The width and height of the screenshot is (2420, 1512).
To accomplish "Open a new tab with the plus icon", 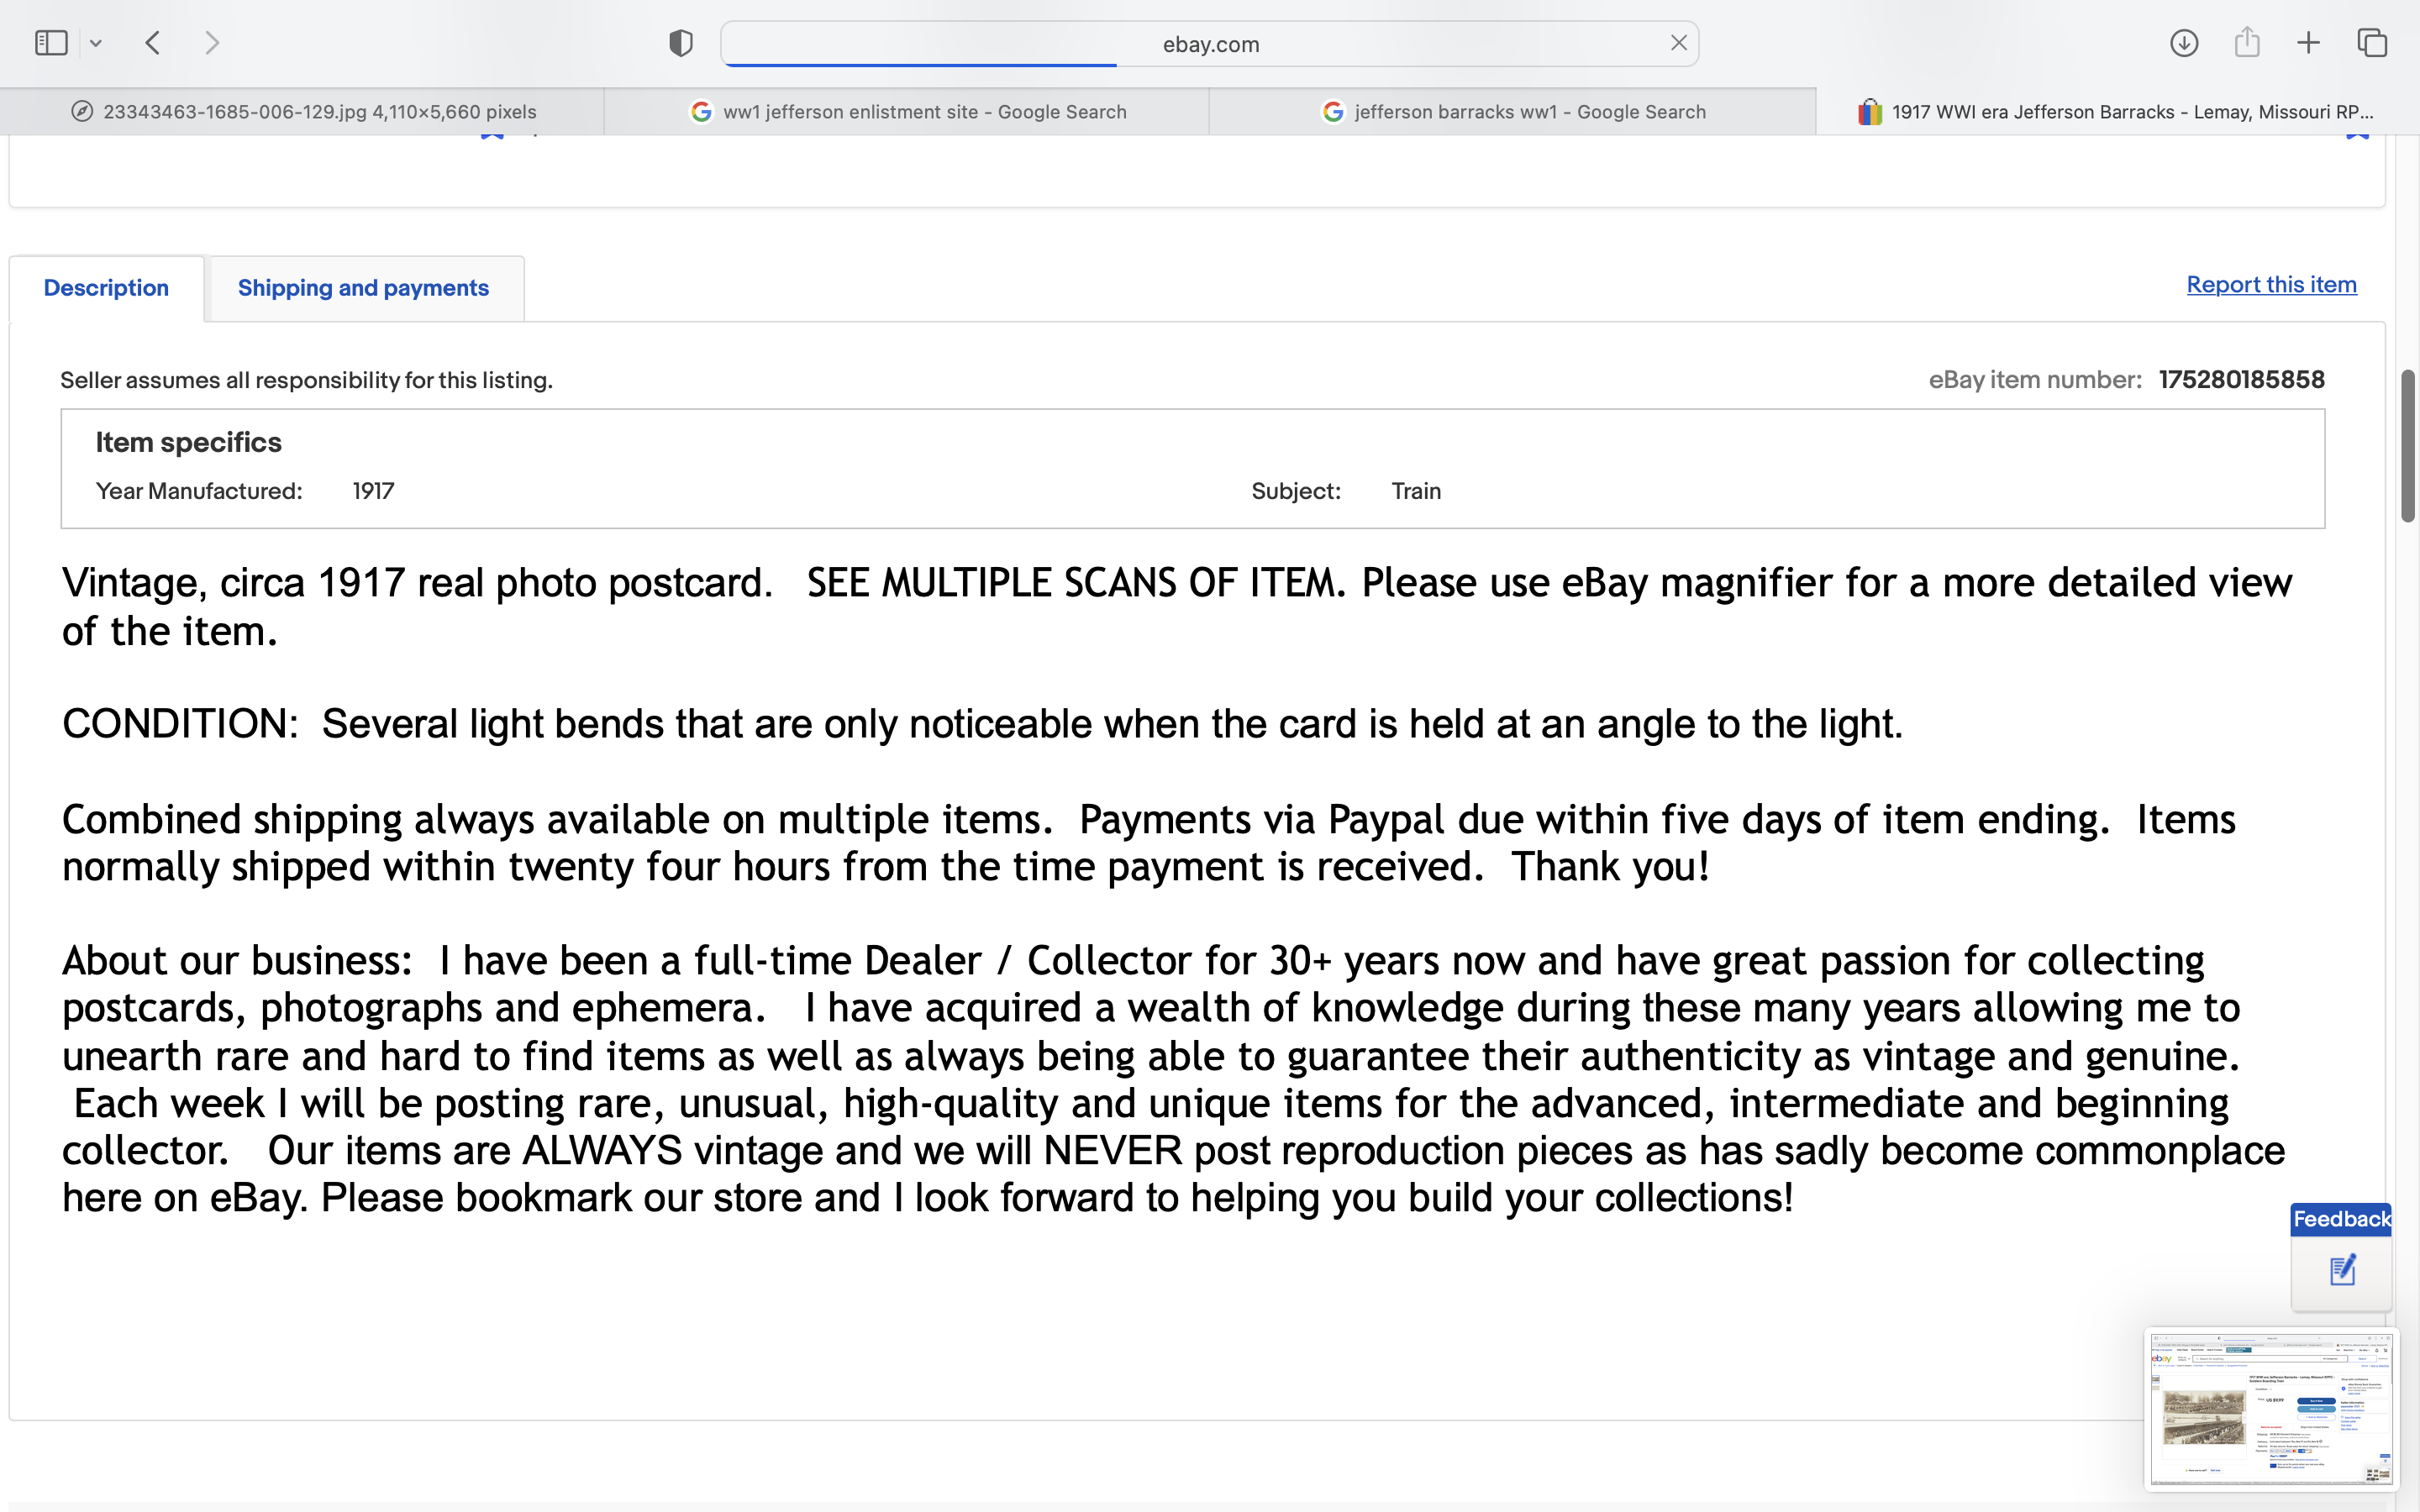I will coord(2308,43).
